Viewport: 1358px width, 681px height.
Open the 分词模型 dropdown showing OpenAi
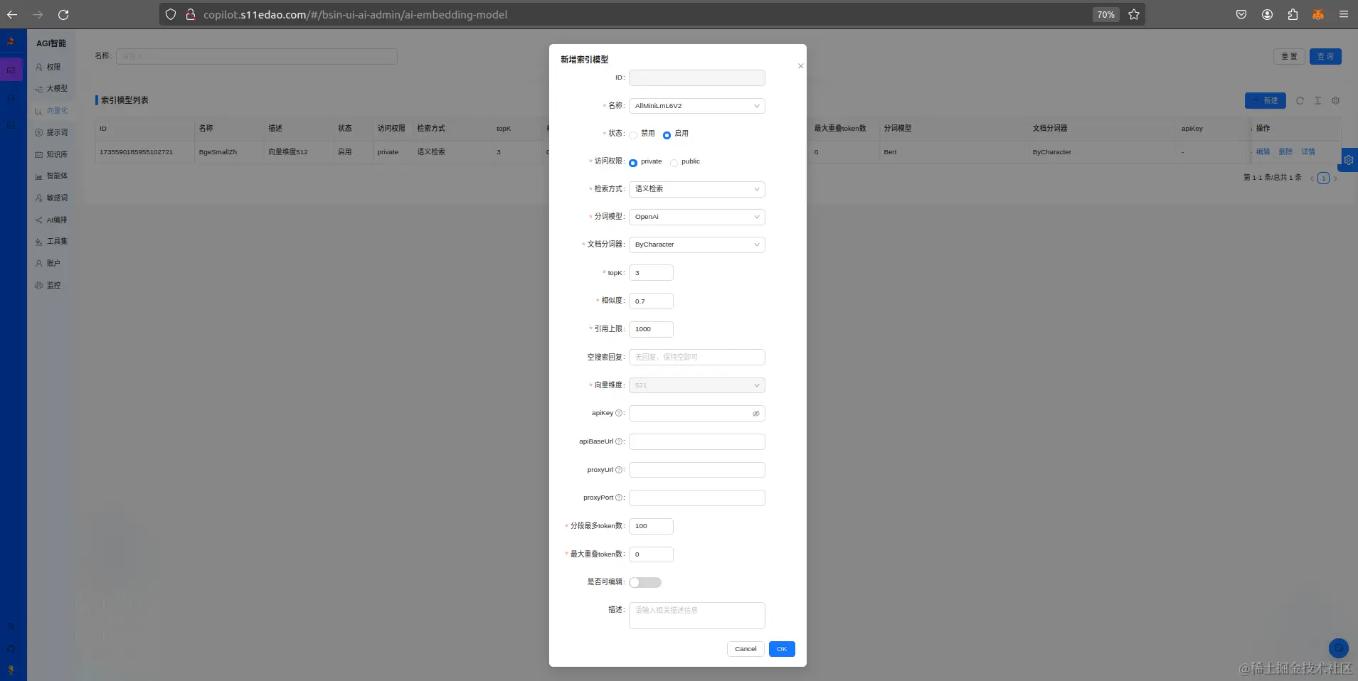tap(697, 217)
